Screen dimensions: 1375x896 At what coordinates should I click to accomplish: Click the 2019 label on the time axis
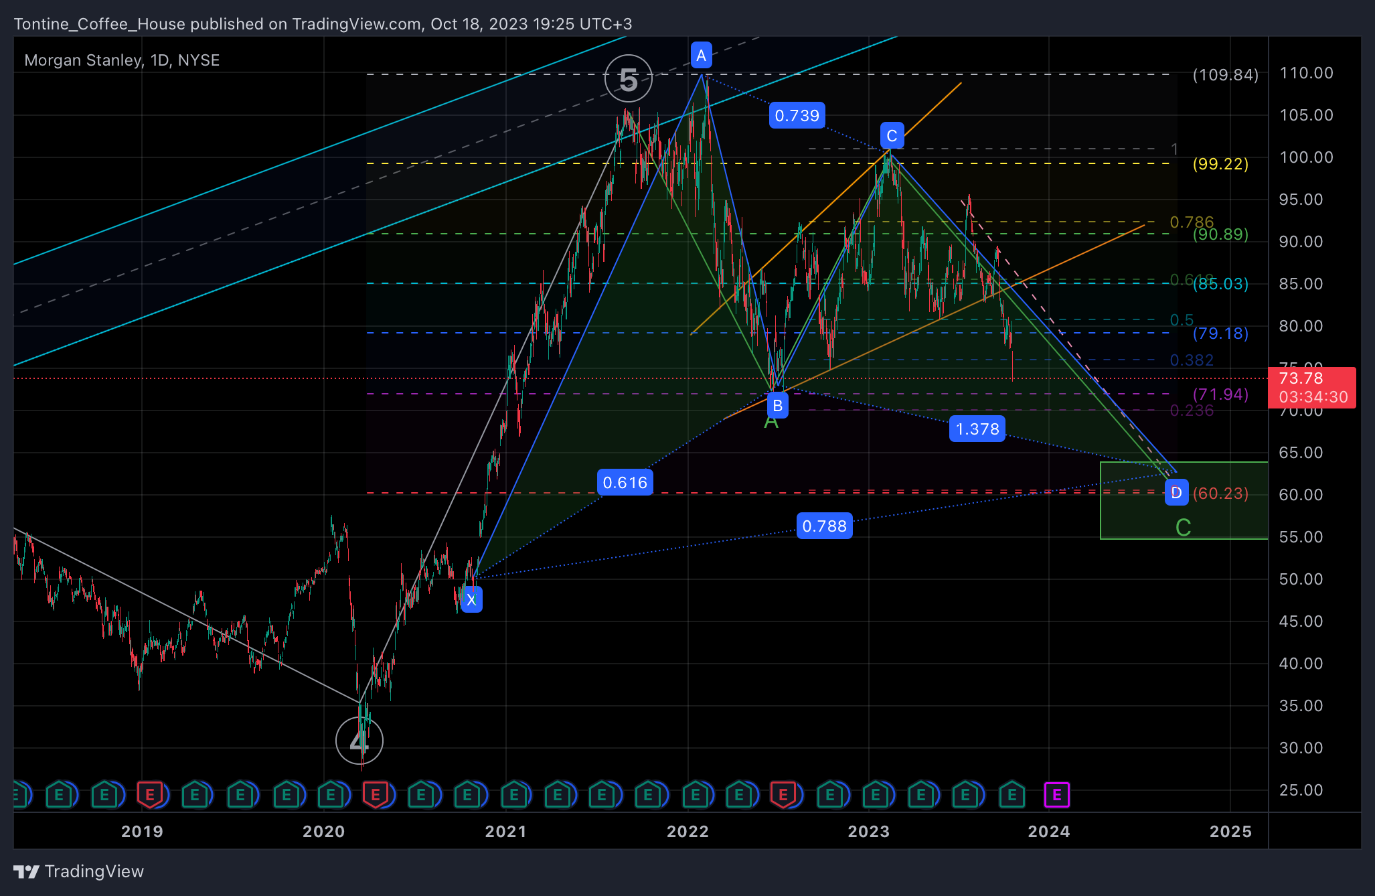[142, 832]
